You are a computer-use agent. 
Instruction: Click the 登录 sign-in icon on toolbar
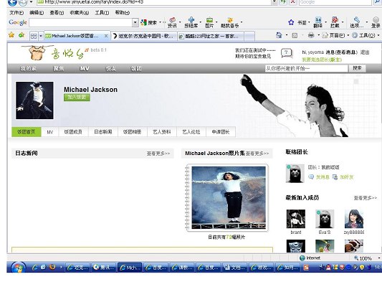(x=376, y=22)
